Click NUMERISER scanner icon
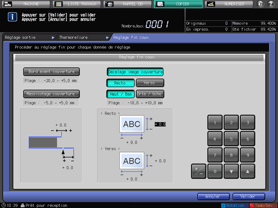The image size is (278, 208). pyautogui.click(x=211, y=4)
